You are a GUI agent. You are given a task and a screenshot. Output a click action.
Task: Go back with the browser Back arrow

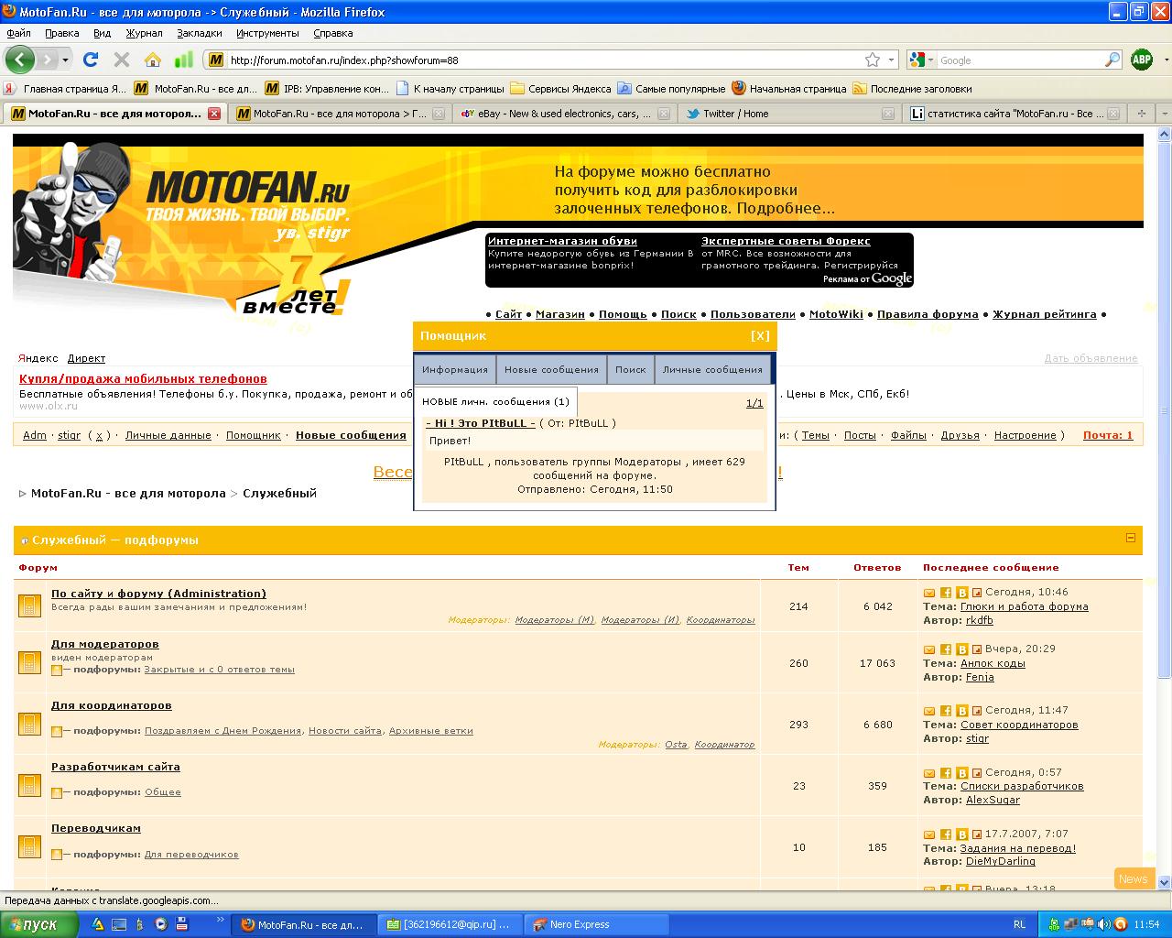[20, 60]
